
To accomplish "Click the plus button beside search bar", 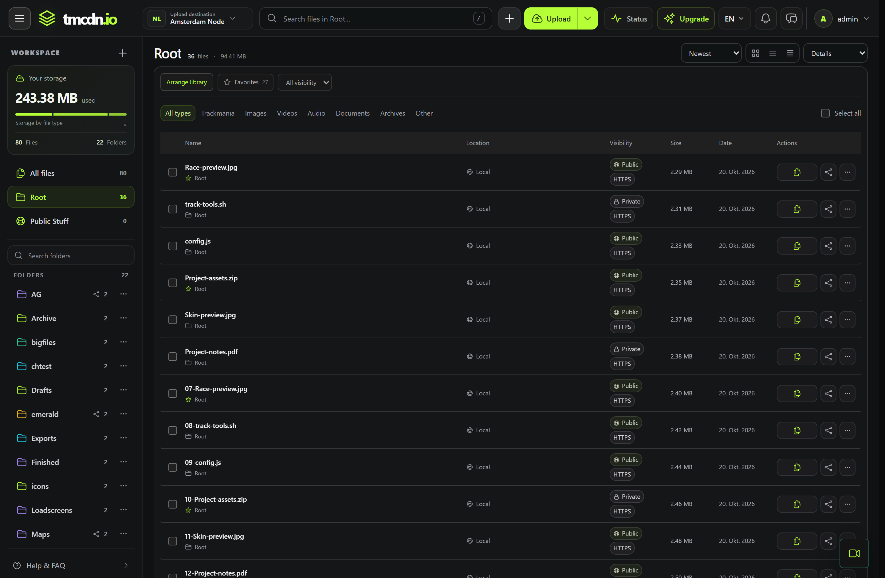I will coord(509,18).
